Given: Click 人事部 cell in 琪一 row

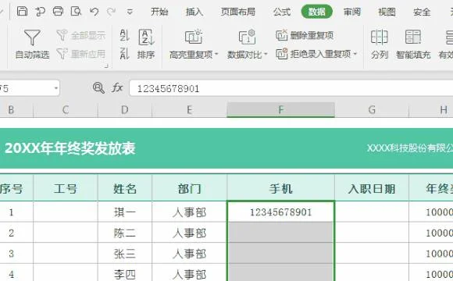Looking at the screenshot, I should click(189, 212).
